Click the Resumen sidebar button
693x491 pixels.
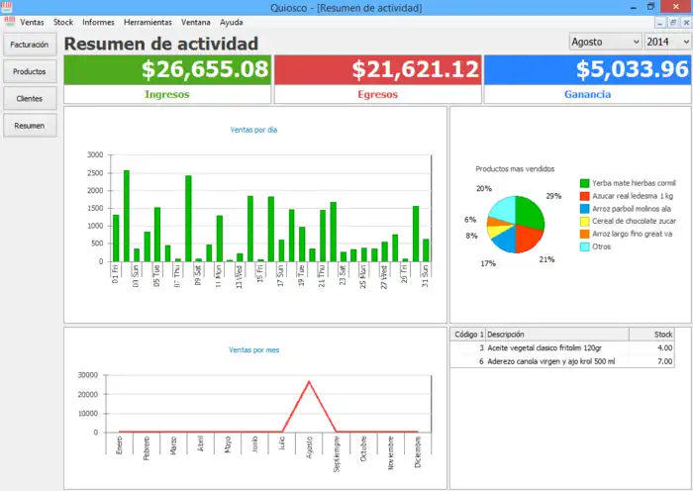pyautogui.click(x=30, y=126)
